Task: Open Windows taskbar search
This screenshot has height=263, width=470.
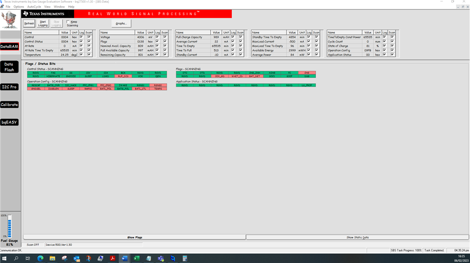Action: pyautogui.click(x=16, y=258)
